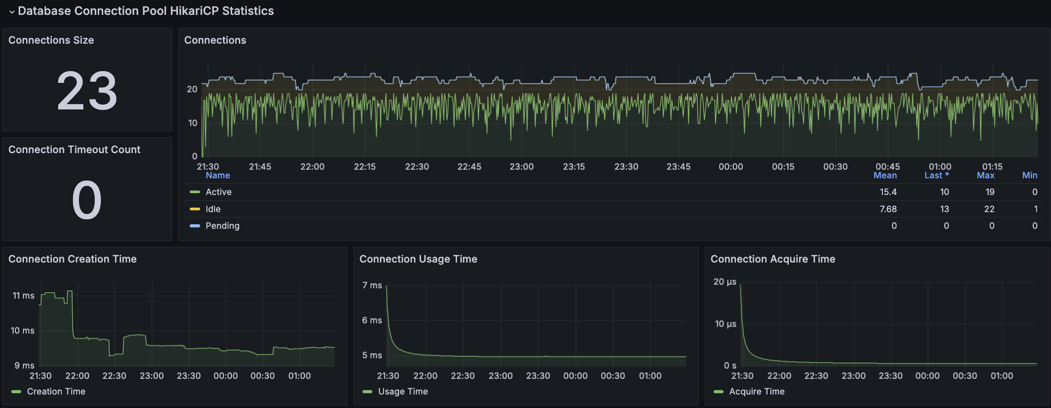Click the 11 ms label on Creation Time axis
This screenshot has height=408, width=1051.
pyautogui.click(x=23, y=296)
